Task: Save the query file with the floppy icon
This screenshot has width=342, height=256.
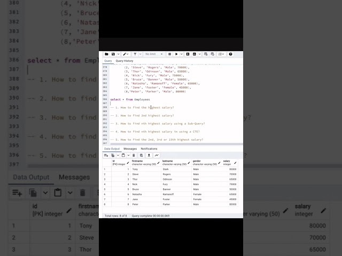Action: click(113, 54)
